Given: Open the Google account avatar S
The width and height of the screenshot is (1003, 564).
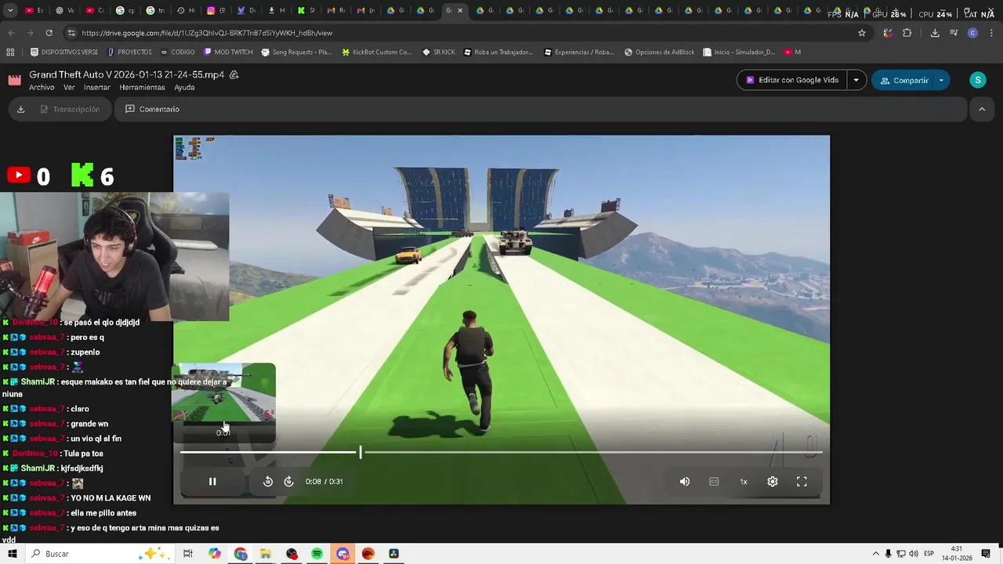Looking at the screenshot, I should [977, 80].
